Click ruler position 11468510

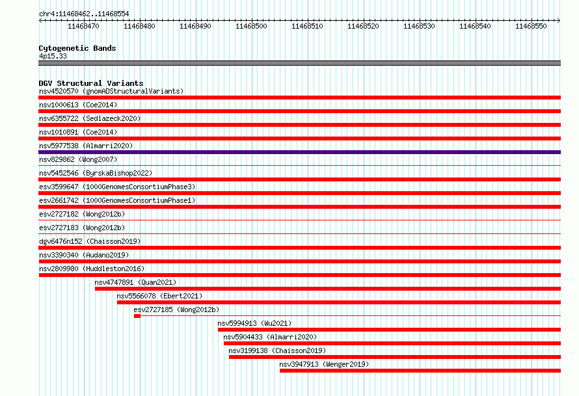307,26
